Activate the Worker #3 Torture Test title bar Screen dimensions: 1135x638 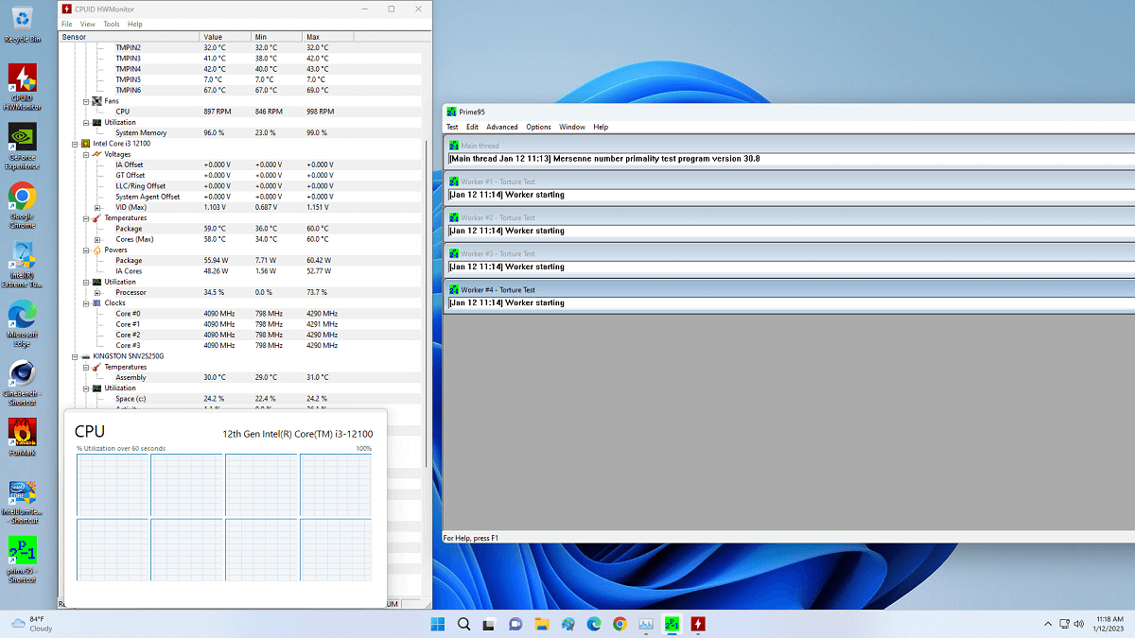[790, 253]
